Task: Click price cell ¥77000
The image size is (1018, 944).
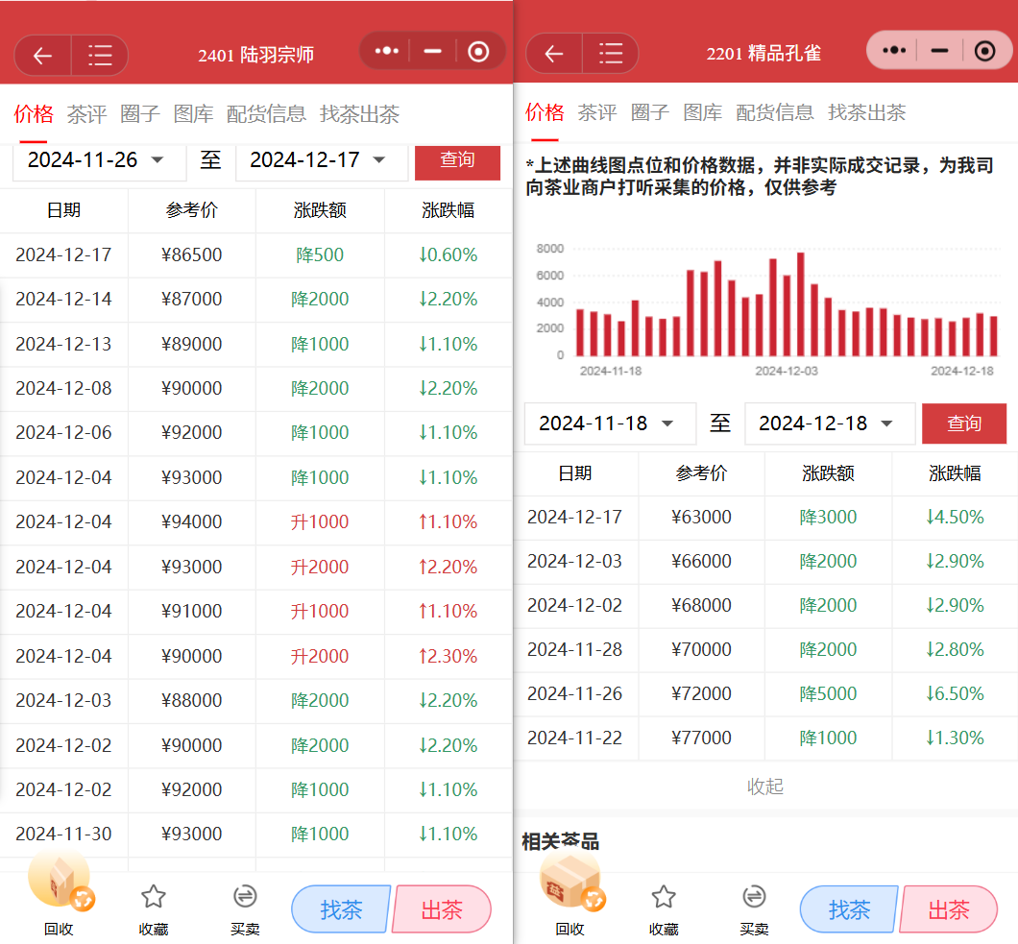Action: point(701,738)
